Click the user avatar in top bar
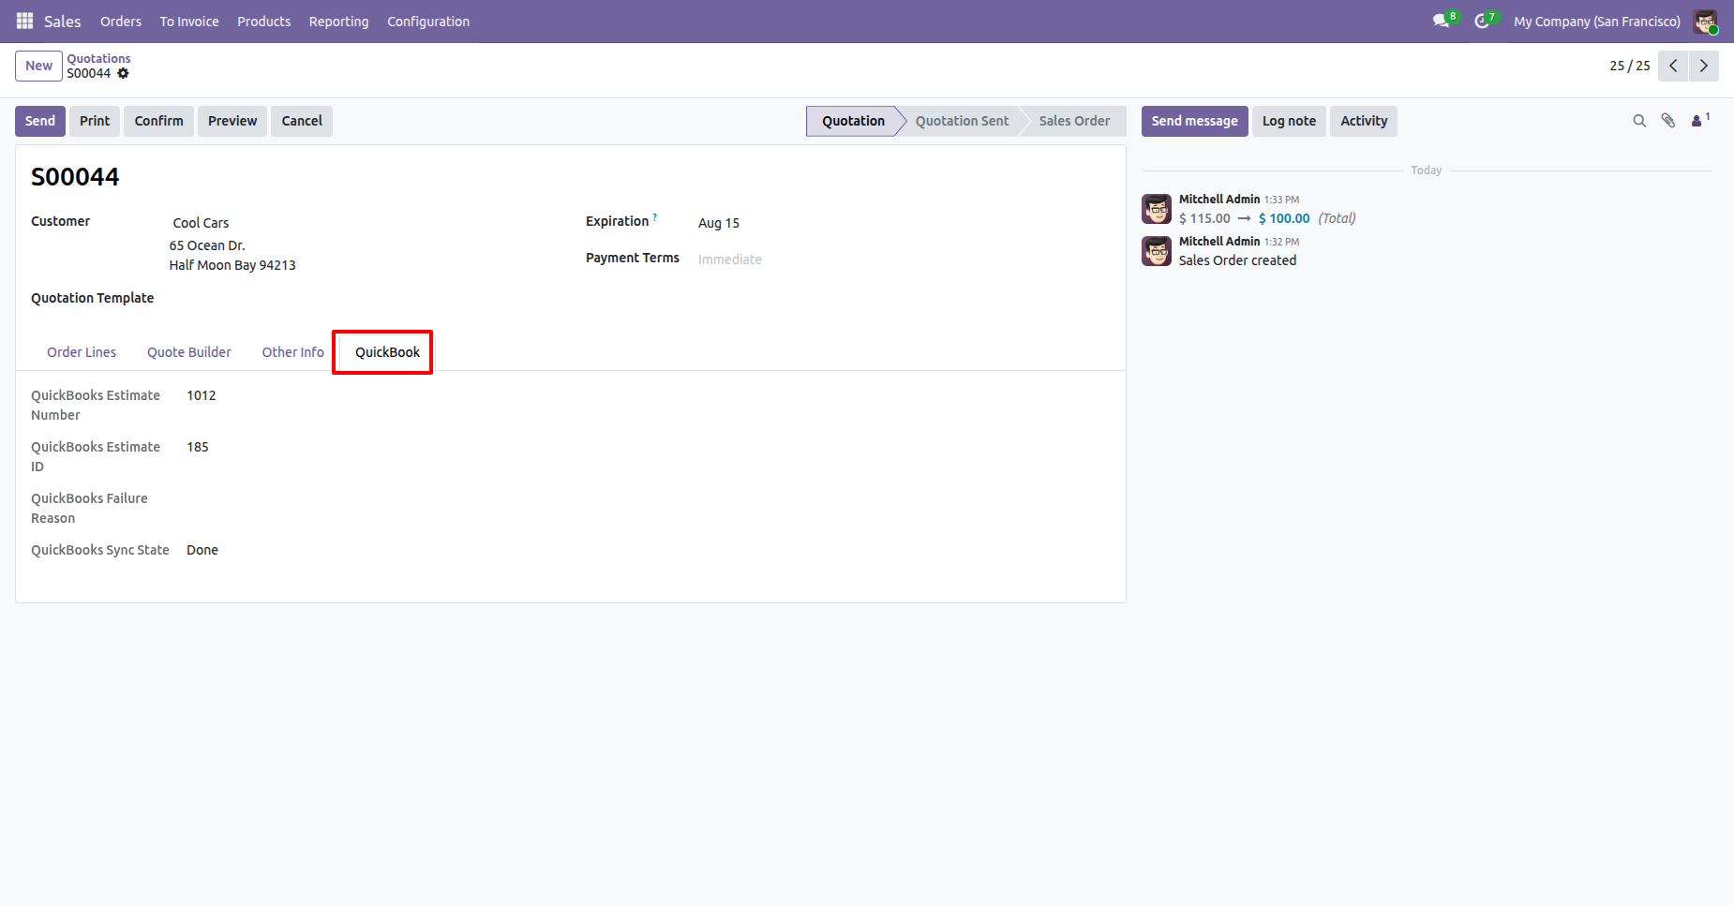The image size is (1734, 905). (x=1705, y=21)
